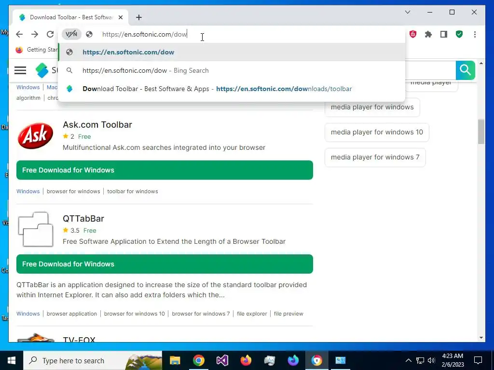Click the Ask.com Toolbar title
The image size is (494, 370).
[x=97, y=125]
